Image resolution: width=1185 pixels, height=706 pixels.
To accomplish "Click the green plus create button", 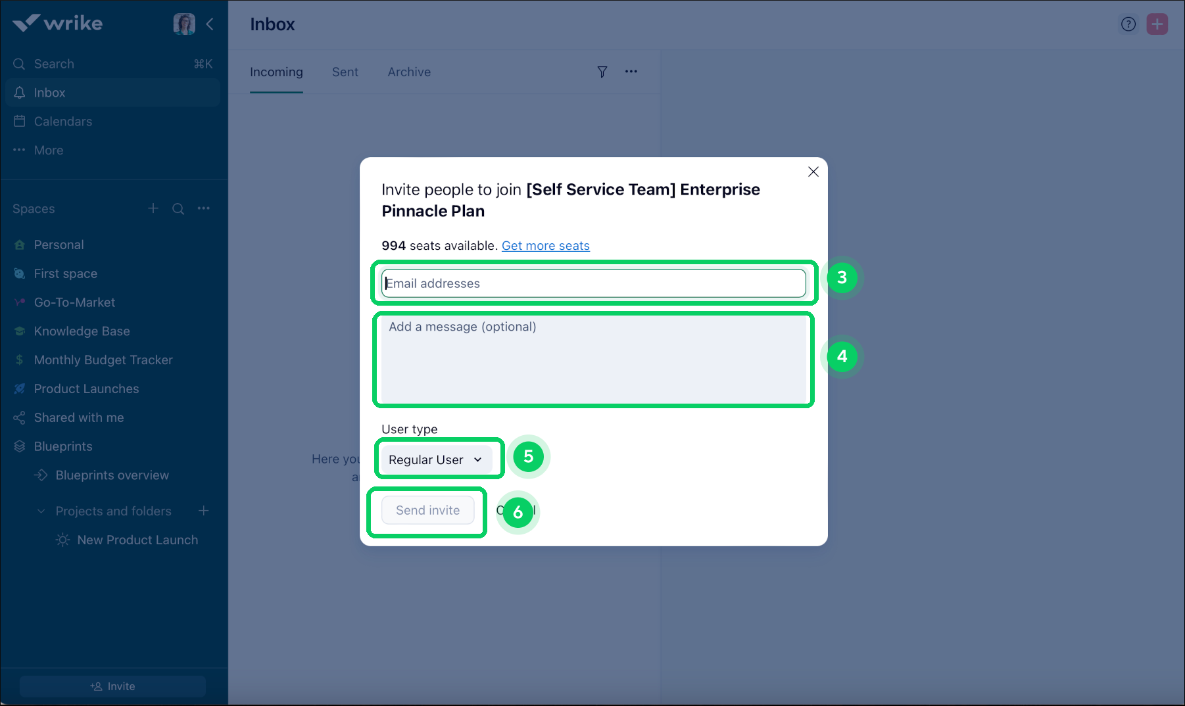I will pos(1157,24).
